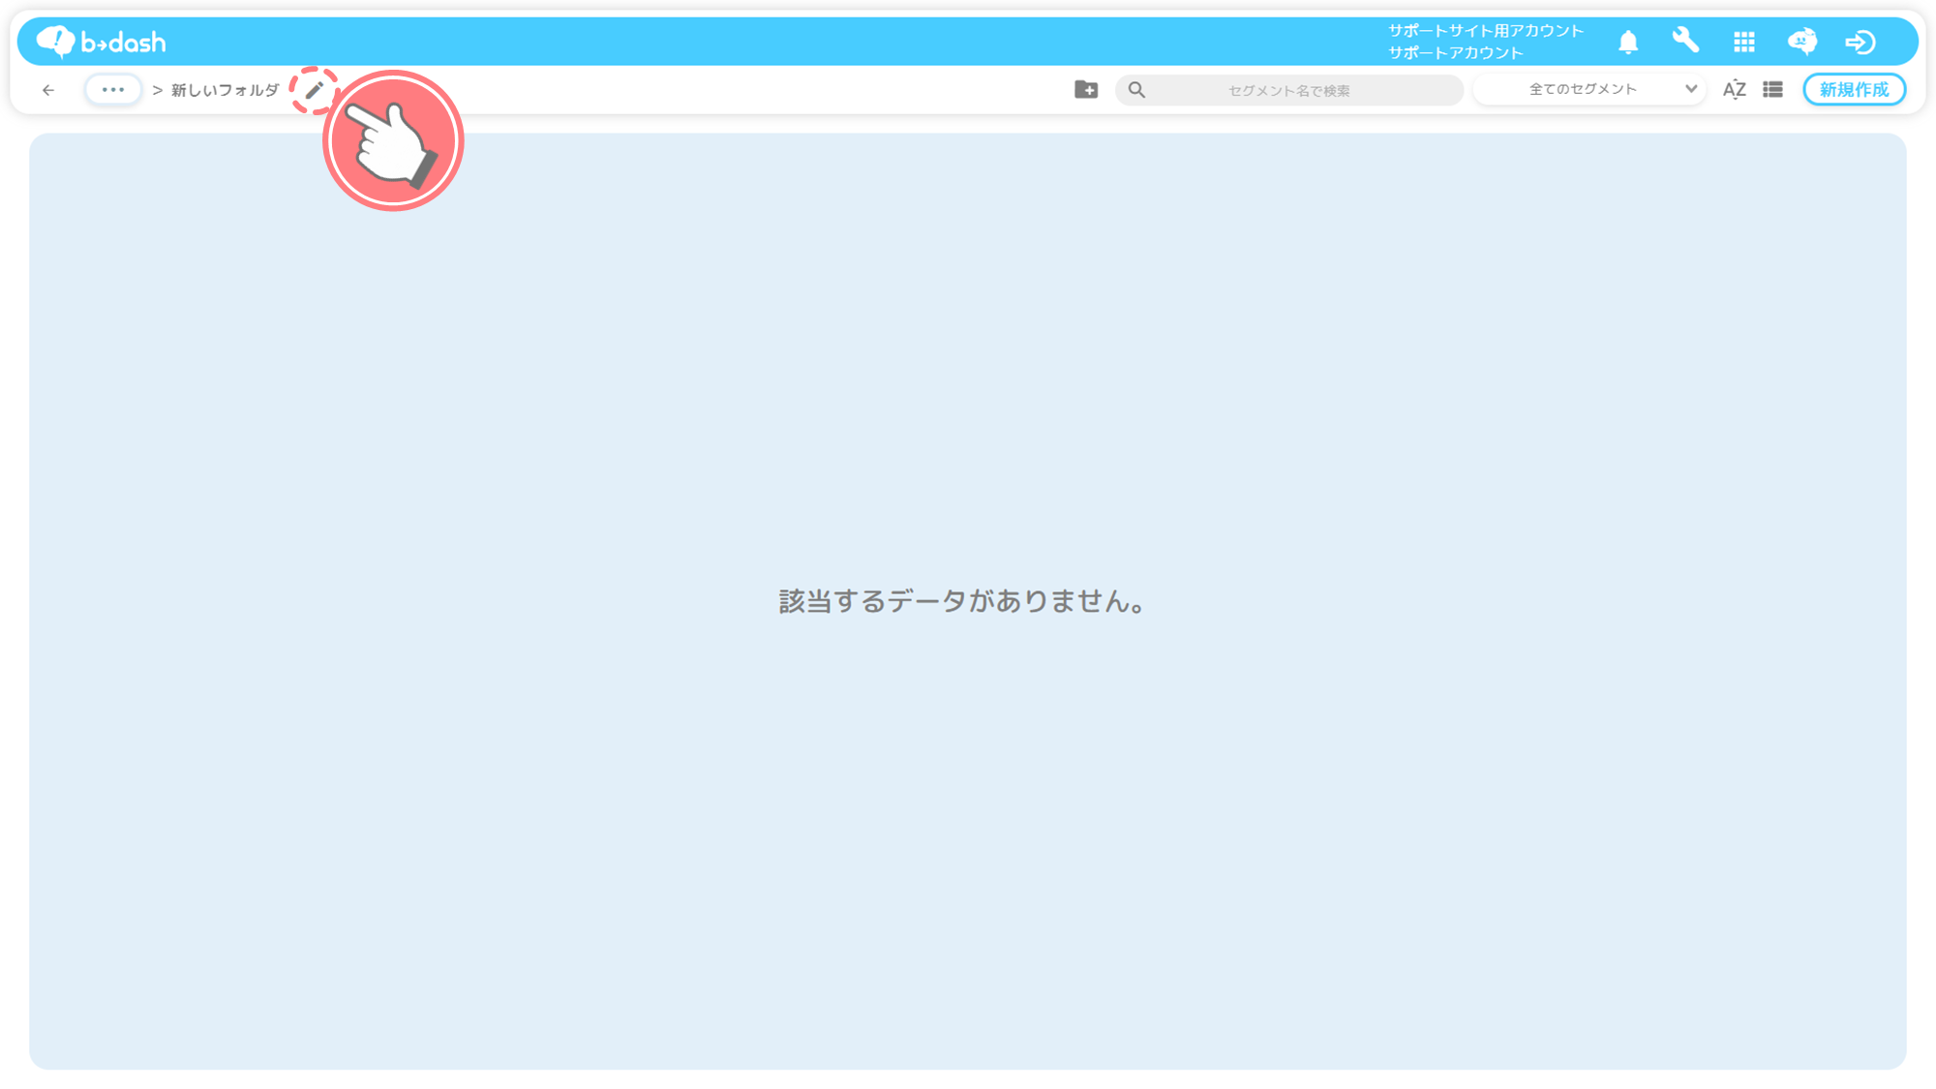Click the search magnifier icon
1936x1089 pixels.
coord(1136,90)
